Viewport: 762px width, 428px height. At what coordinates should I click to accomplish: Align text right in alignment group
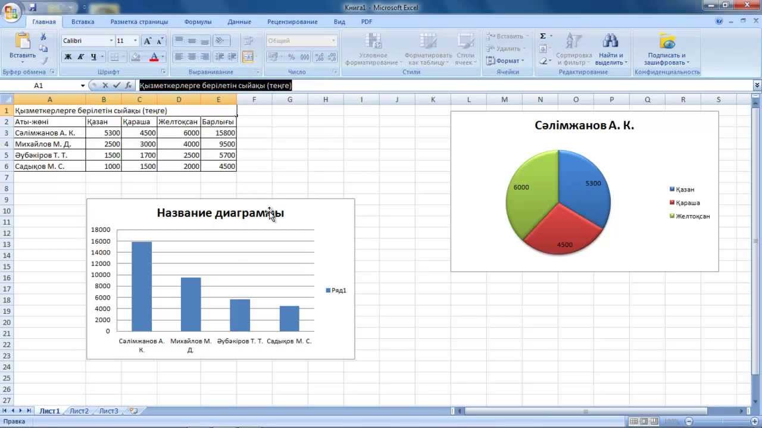pos(205,57)
